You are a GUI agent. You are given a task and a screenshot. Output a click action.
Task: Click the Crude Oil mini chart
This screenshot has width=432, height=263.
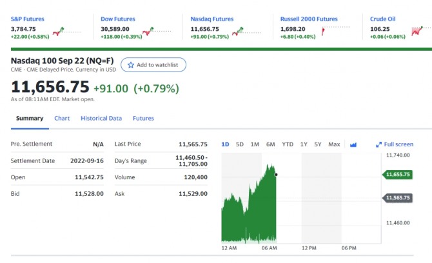[421, 30]
